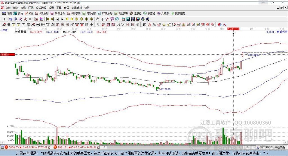Click the 极反通道 indicator label
The width and height of the screenshot is (288, 156).
pyautogui.click(x=21, y=32)
